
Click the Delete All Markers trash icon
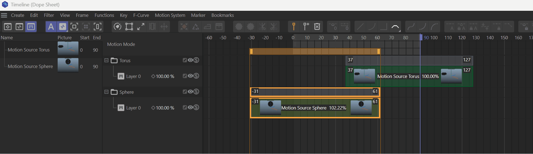[x=317, y=27]
